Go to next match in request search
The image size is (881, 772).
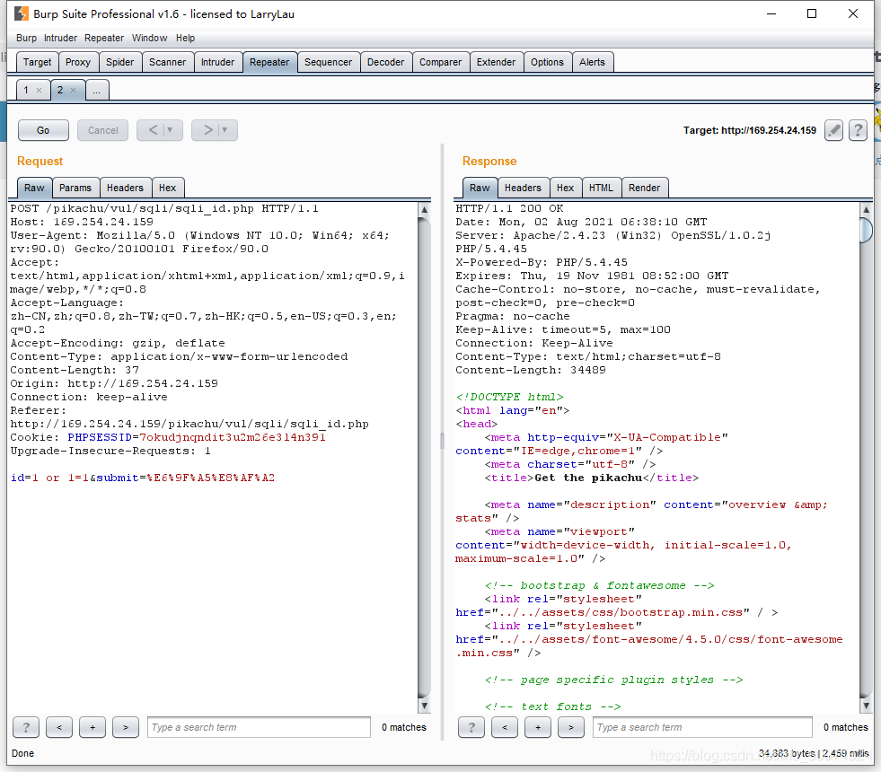126,727
